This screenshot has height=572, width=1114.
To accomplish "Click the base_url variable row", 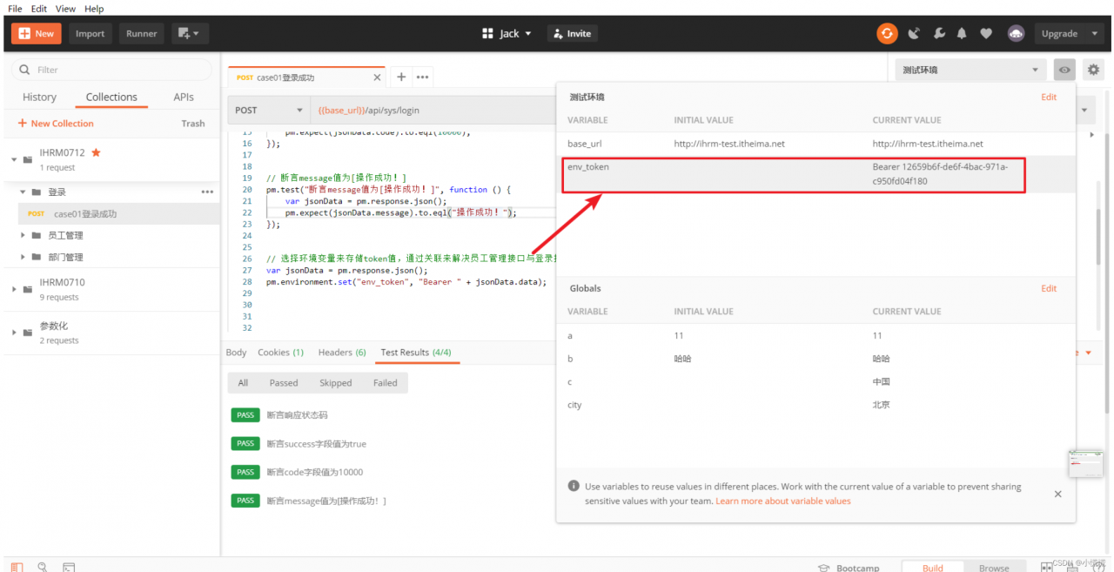I will pyautogui.click(x=815, y=144).
